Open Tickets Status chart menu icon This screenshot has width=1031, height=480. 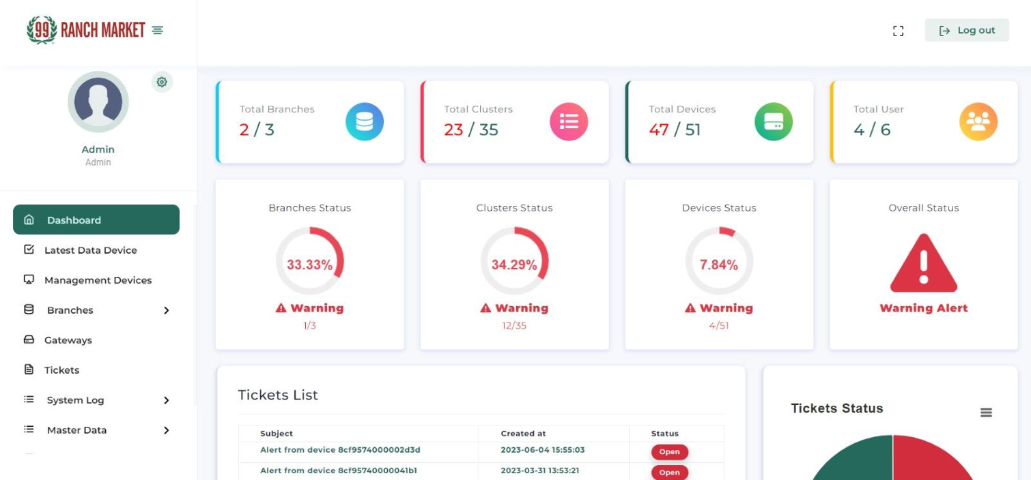[x=986, y=412]
